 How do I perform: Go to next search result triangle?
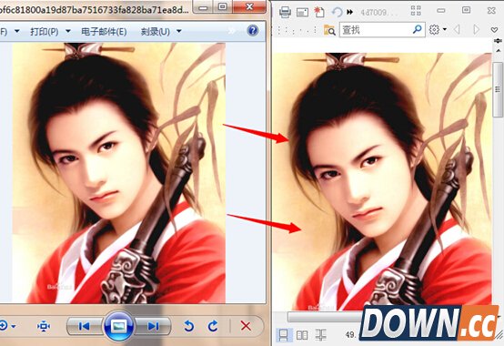(476, 29)
